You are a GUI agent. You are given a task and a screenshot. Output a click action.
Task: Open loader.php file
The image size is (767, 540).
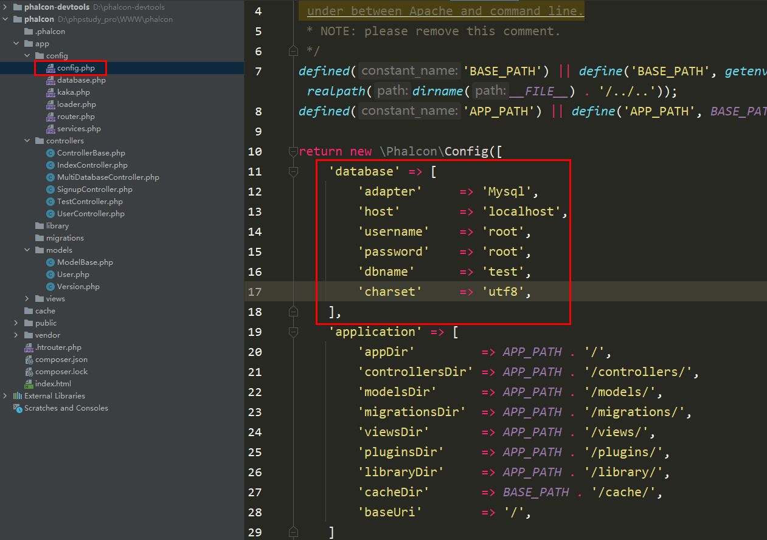pyautogui.click(x=76, y=104)
